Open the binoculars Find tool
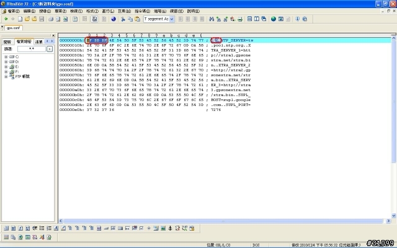Viewport: 397px width, 248px height. coord(212,19)
